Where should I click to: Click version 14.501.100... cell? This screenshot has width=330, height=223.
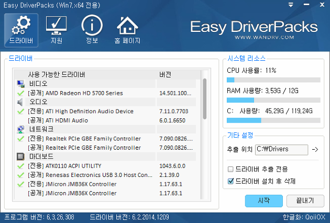pyautogui.click(x=175, y=93)
